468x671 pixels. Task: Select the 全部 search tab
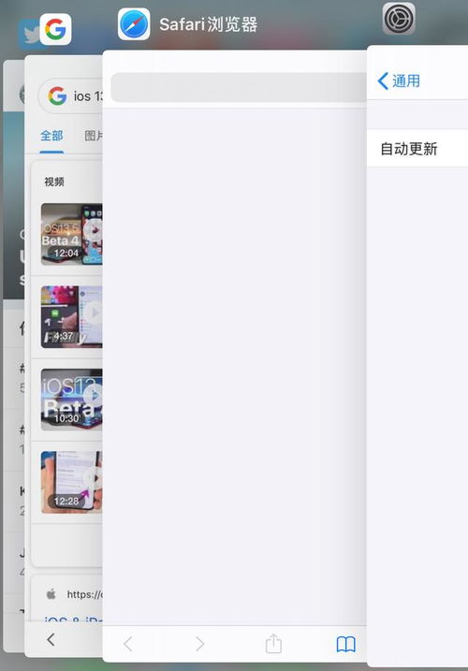point(51,136)
